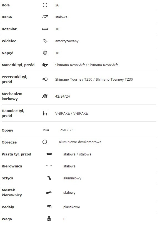Click the ruler icon next to Rozmiar
160x225 pixels.
coord(45,29)
